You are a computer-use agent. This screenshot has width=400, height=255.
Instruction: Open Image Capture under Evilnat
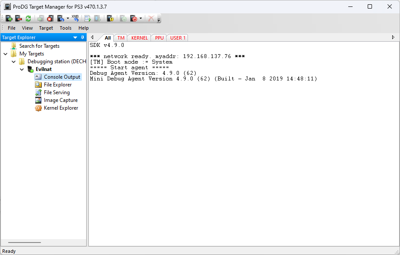coord(61,100)
